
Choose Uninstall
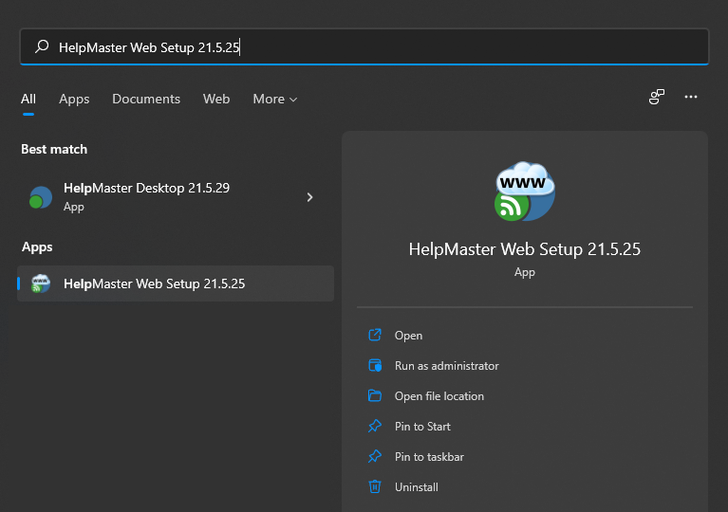(x=417, y=487)
